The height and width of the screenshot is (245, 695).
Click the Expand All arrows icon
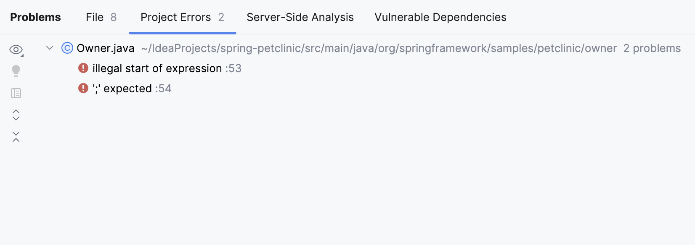click(x=16, y=115)
